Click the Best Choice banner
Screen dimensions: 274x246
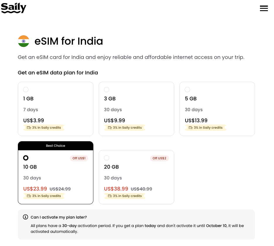coord(56,146)
